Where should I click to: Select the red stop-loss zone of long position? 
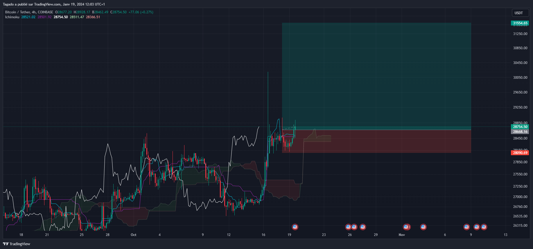tap(376, 141)
